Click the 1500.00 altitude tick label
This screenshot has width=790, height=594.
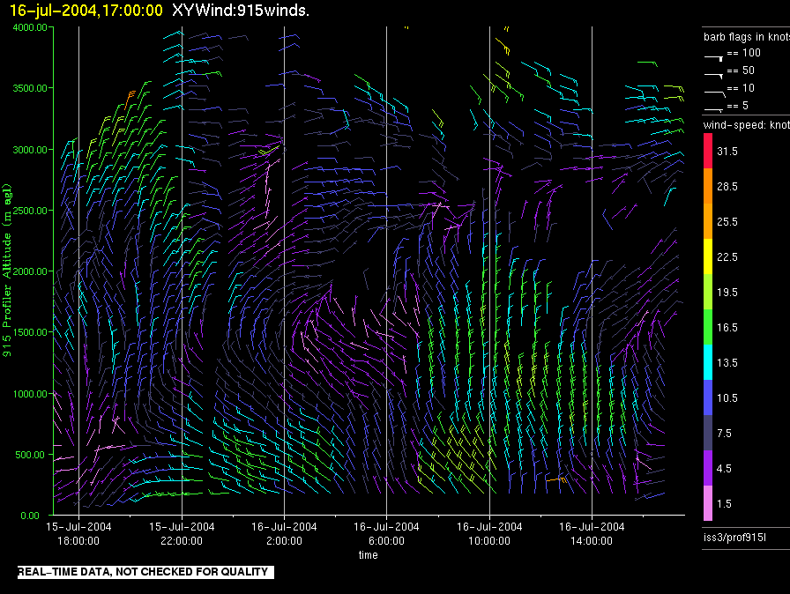pyautogui.click(x=30, y=332)
